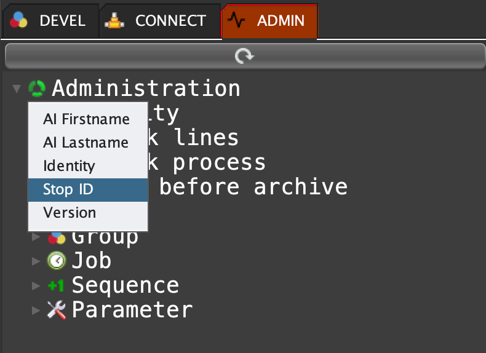The image size is (486, 353).
Task: Select the highlighted Stop ID menu entry
Action: tap(68, 189)
